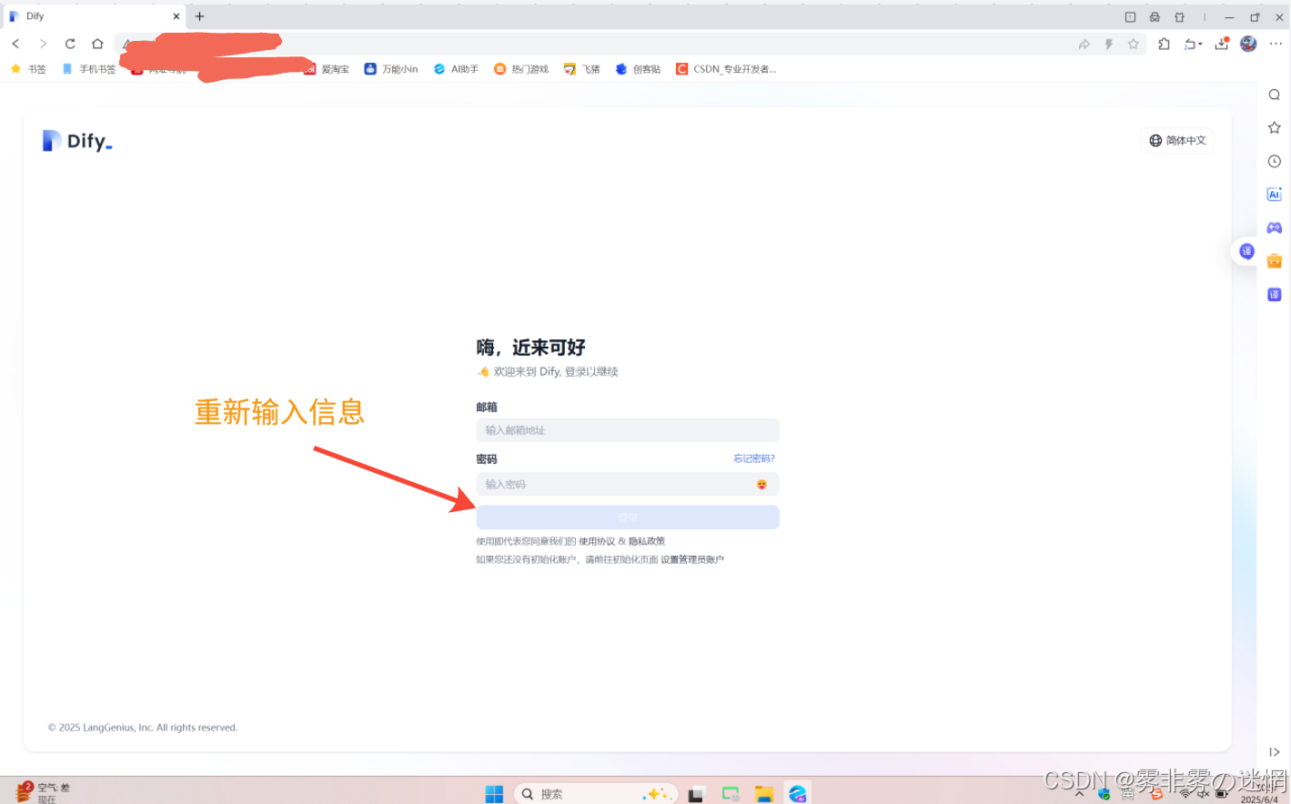Open the 飞猪 bookmark
Image resolution: width=1291 pixels, height=804 pixels.
(581, 69)
